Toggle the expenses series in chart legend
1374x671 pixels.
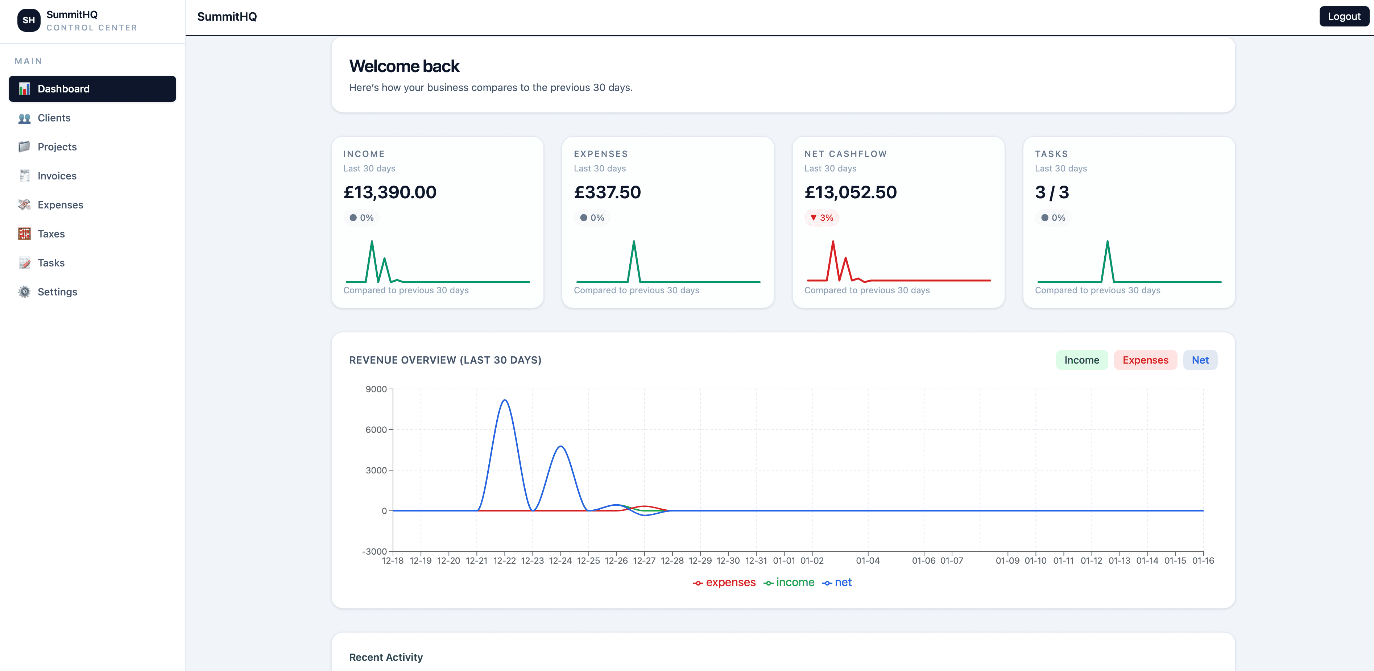pos(724,583)
